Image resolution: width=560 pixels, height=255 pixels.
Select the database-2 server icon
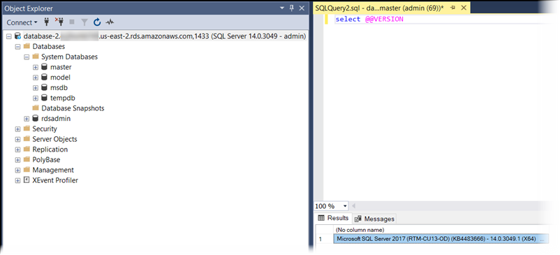point(17,36)
